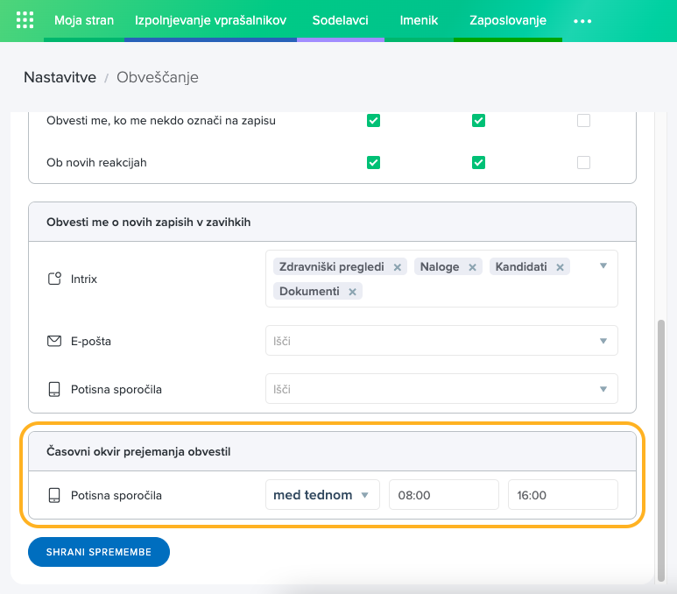Viewport: 677px width, 594px height.
Task: Open the Zaposlovanje tab
Action: (x=507, y=20)
